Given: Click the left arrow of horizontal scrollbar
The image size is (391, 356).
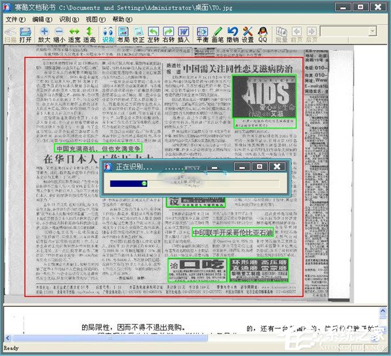Looking at the screenshot, I should tap(8, 338).
